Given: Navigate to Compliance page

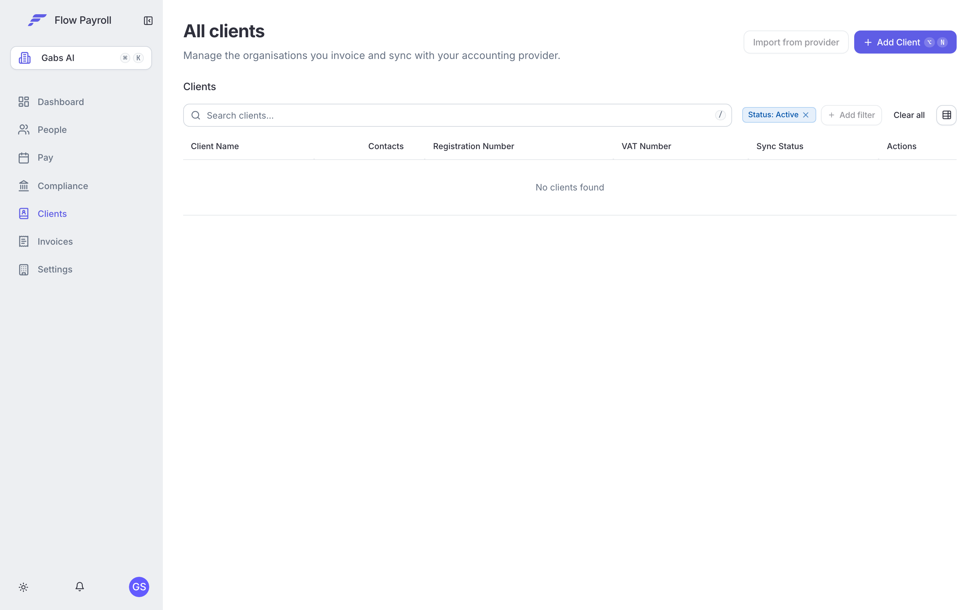Looking at the screenshot, I should click(53, 186).
